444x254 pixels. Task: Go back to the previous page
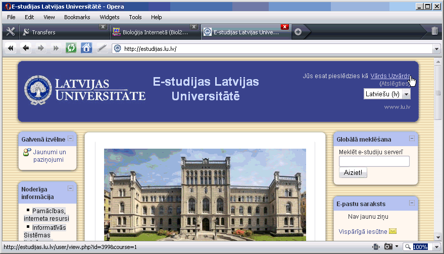[x=26, y=48]
